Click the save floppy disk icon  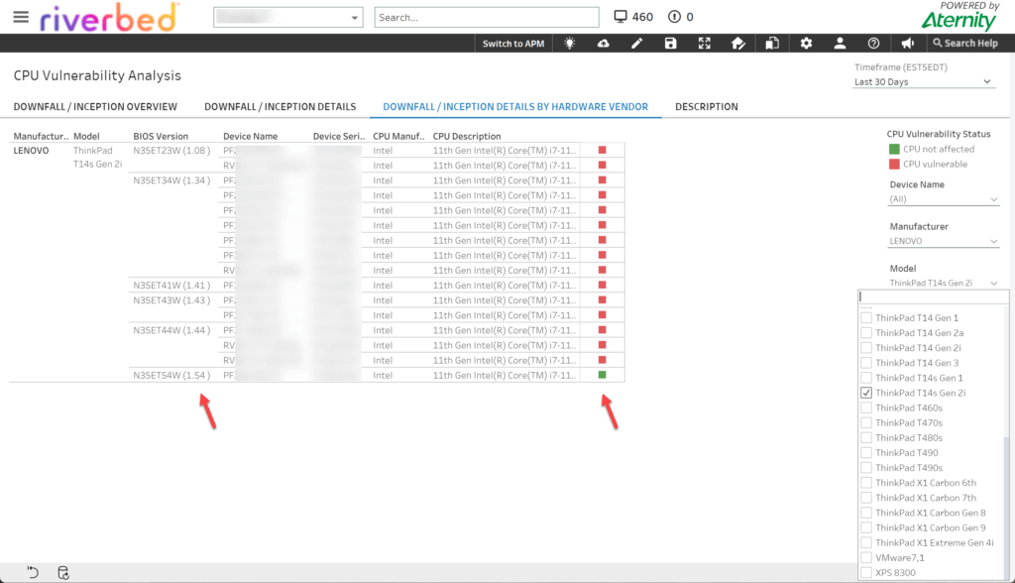pos(671,44)
